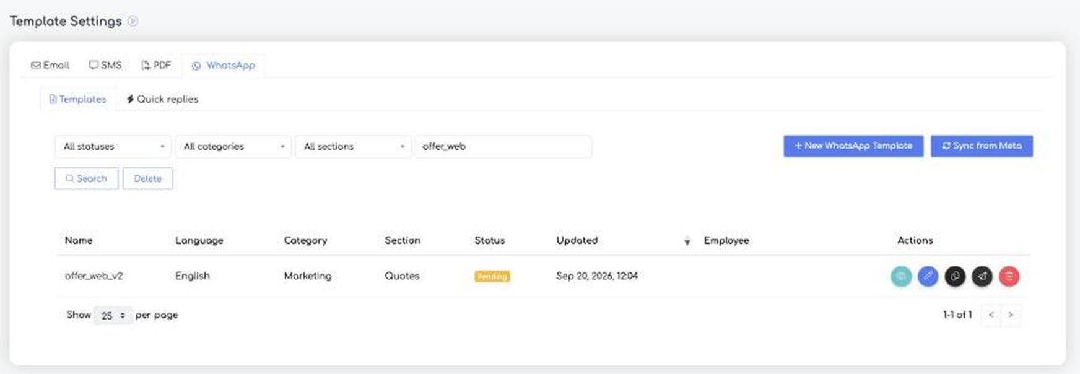1080x374 pixels.
Task: Click the teal action icon for offer_web_v2
Action: 901,276
